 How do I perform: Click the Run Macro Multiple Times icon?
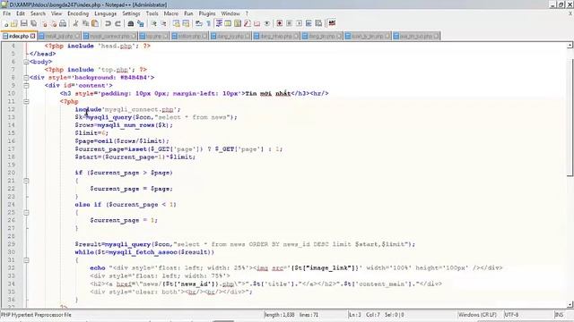309,24
